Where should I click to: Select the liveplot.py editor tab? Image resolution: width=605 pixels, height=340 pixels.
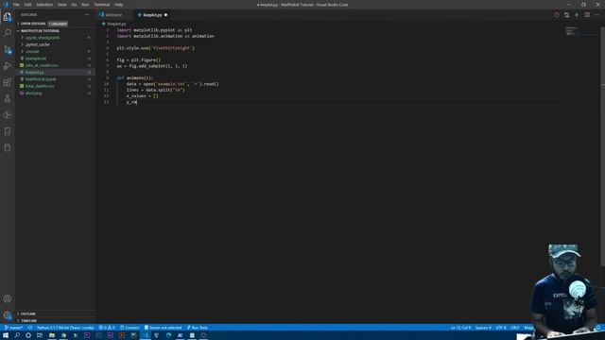pyautogui.click(x=152, y=15)
